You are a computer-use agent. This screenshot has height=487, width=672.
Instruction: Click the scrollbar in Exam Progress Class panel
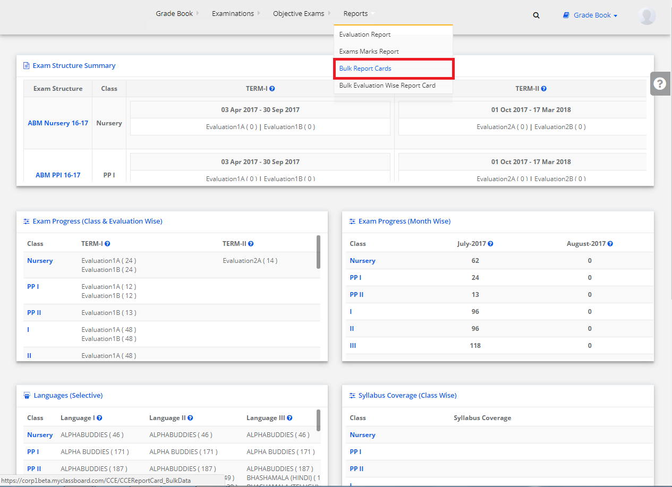click(x=318, y=252)
